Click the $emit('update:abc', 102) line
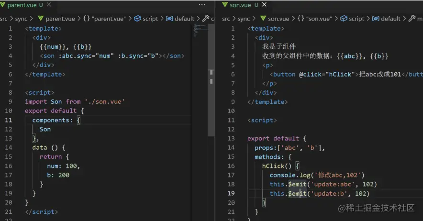Viewport: 423px width, 221px height. pyautogui.click(x=323, y=184)
